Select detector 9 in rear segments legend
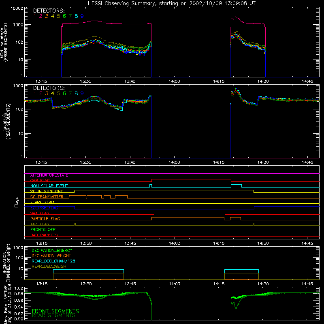This screenshot has width=324, height=324. 82,94
